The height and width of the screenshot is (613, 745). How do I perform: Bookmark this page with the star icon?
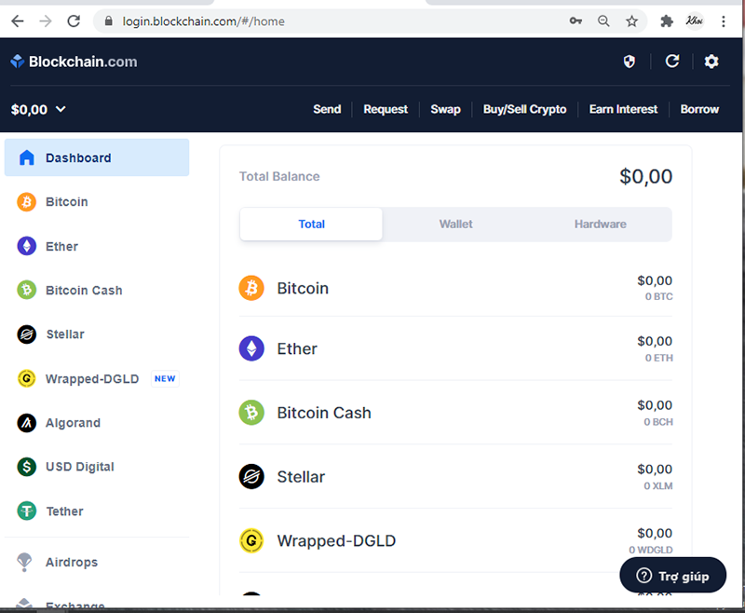631,20
